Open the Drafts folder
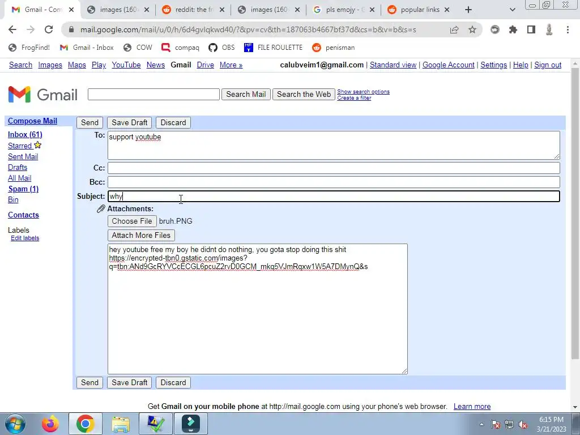 point(18,167)
